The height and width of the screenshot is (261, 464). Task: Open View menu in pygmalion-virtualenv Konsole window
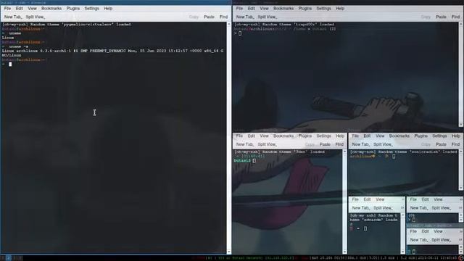[32, 9]
